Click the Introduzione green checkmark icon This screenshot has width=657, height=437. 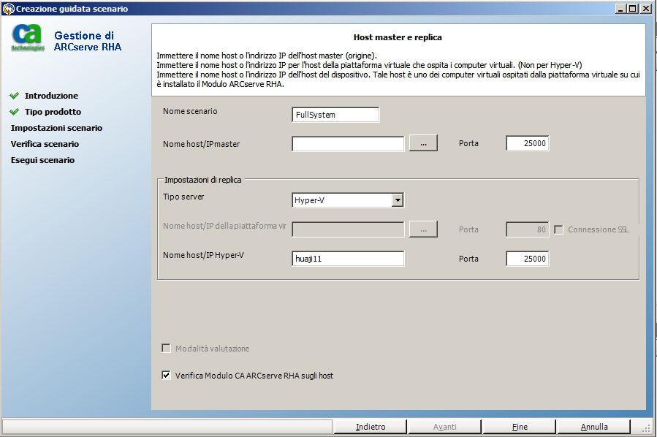click(14, 96)
